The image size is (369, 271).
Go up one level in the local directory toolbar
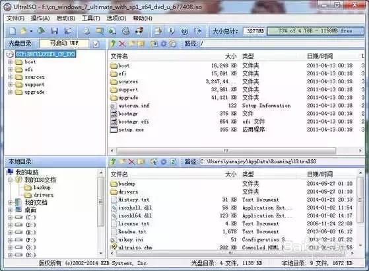[114, 161]
